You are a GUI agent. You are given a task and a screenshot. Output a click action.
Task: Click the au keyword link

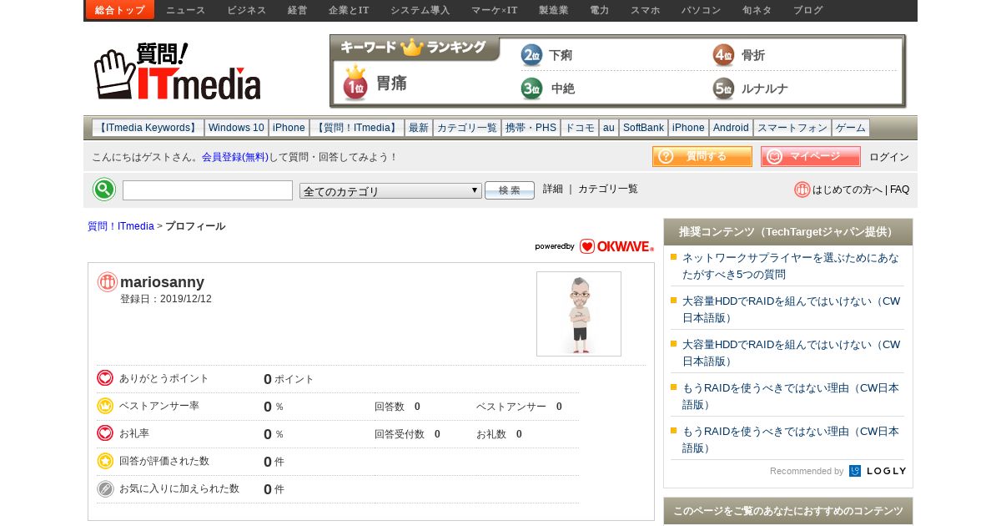(609, 128)
